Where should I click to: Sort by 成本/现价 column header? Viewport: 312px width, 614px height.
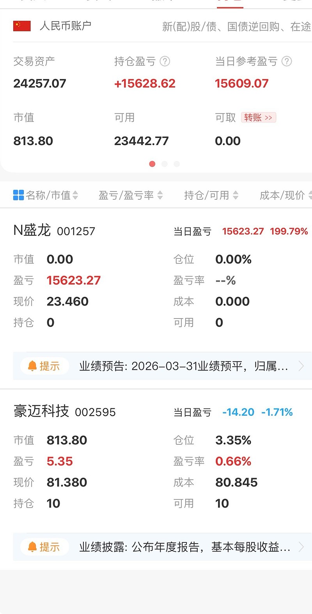tap(285, 195)
